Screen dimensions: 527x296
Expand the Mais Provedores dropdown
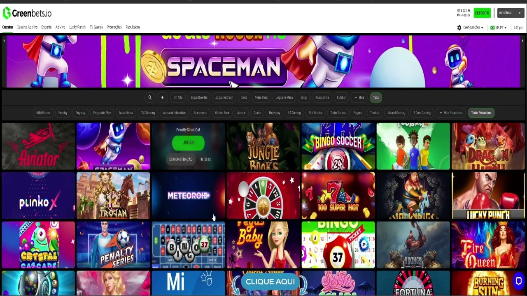pos(451,113)
